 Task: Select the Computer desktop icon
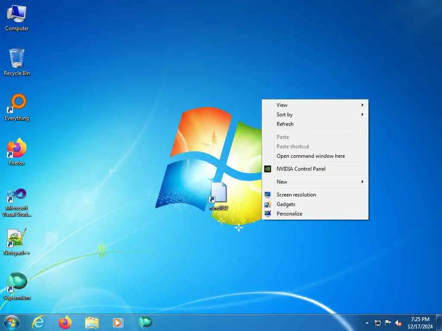coord(17,18)
